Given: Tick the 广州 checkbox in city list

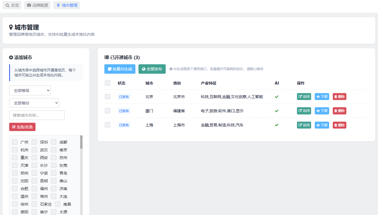Looking at the screenshot, I should click(x=15, y=142).
